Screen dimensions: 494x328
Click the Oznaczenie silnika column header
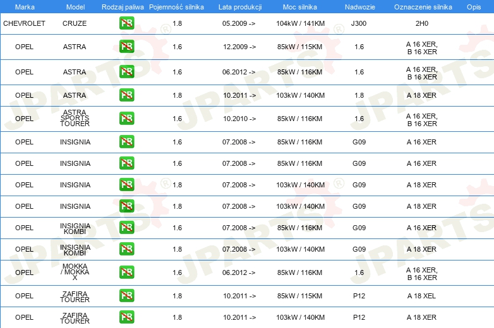(423, 7)
